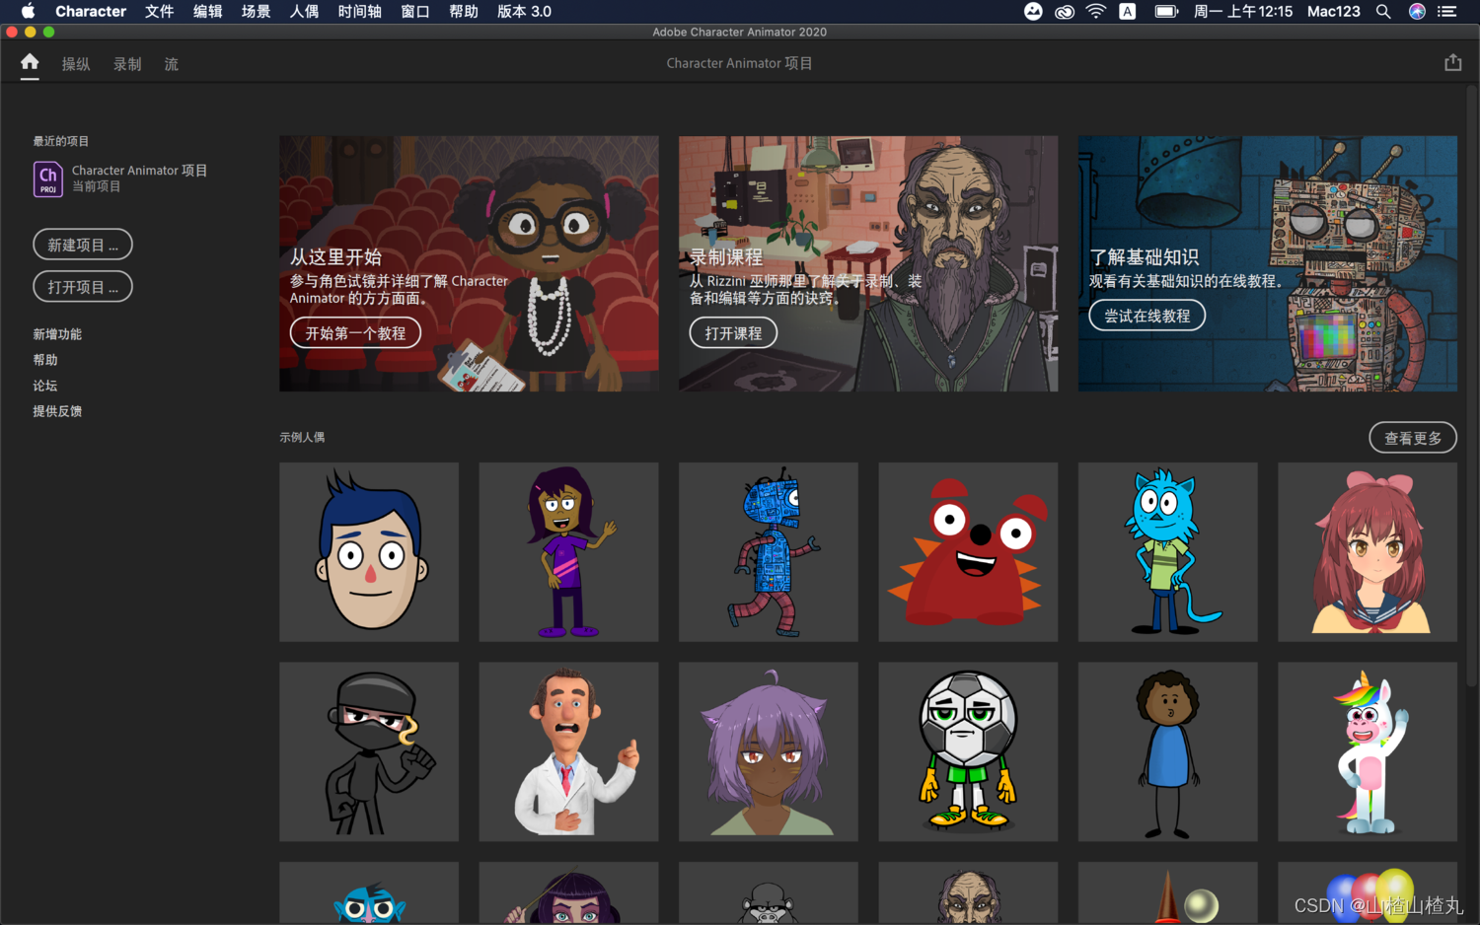This screenshot has height=925, width=1480.
Task: Select the soccer ball head puppet
Action: pos(968,751)
